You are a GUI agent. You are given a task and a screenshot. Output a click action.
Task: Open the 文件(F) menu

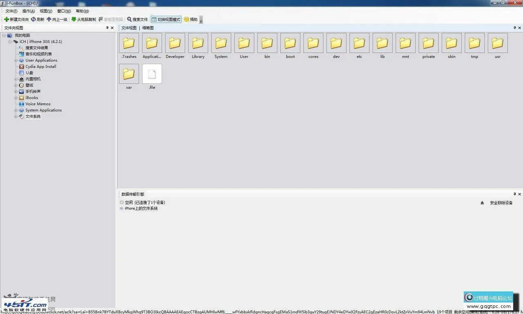pyautogui.click(x=11, y=11)
